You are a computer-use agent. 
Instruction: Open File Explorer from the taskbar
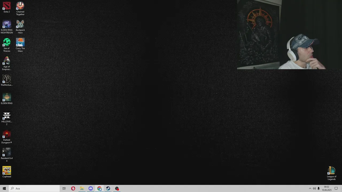pyautogui.click(x=82, y=189)
